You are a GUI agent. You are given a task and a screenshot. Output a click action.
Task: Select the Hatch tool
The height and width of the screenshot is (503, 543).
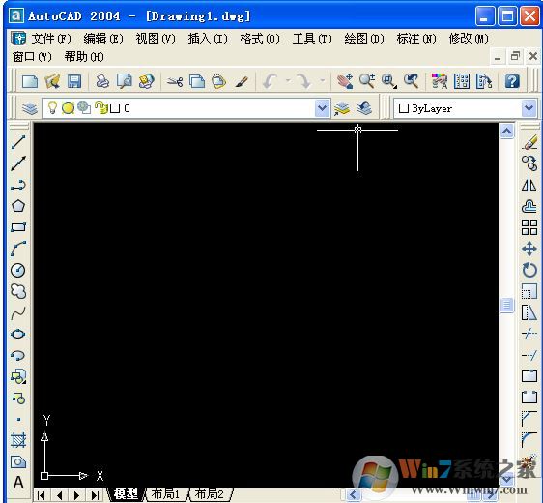coord(18,440)
